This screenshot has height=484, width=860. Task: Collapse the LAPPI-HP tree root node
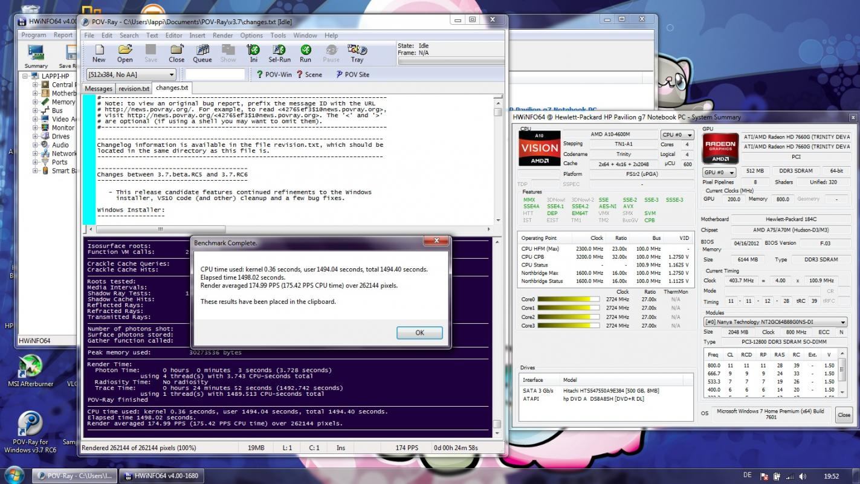[x=26, y=76]
